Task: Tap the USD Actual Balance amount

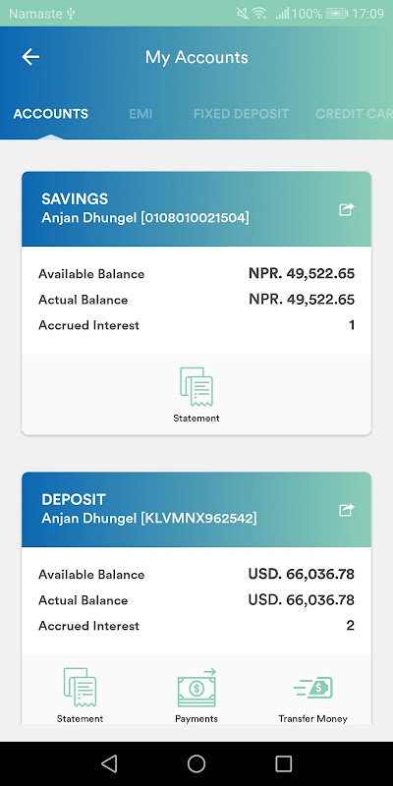Action: 302,599
